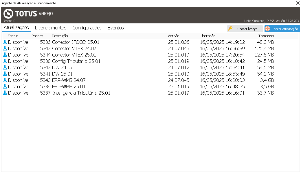Sort by the Status column header
Viewport: 301px width, 173px height.
13,36
